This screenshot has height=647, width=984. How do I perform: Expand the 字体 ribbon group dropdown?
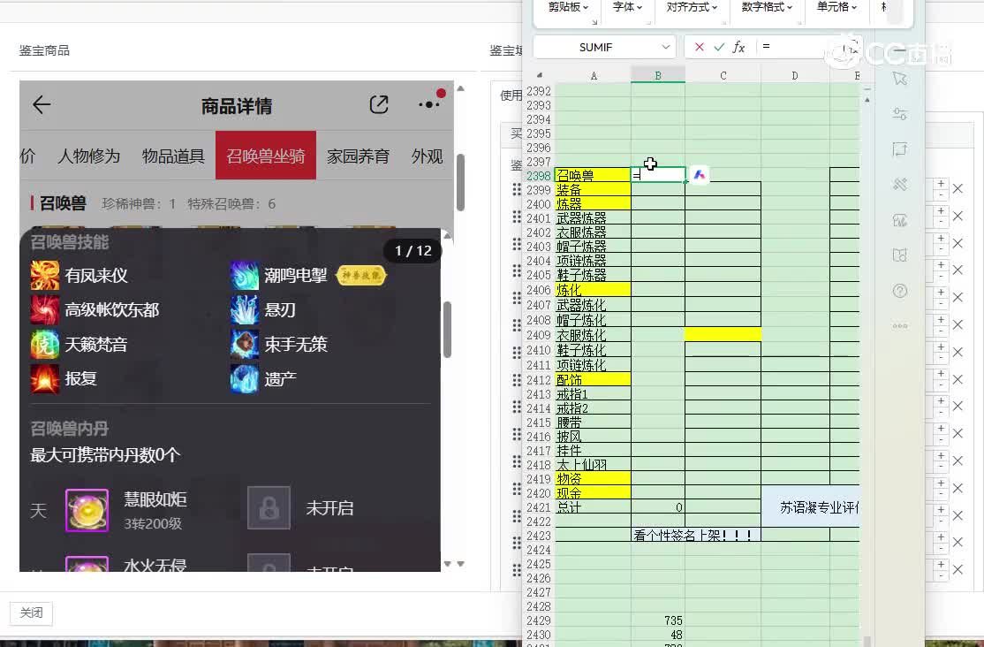pyautogui.click(x=628, y=7)
